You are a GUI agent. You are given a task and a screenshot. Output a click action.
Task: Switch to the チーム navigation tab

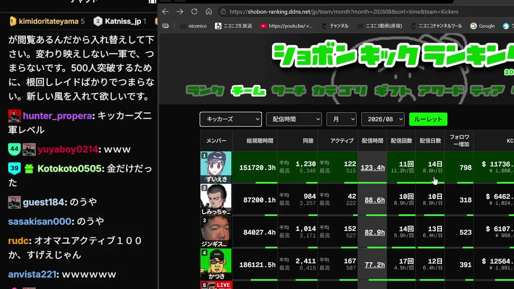(248, 91)
